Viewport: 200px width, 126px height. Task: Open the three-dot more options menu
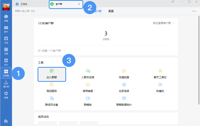pyautogui.click(x=194, y=11)
